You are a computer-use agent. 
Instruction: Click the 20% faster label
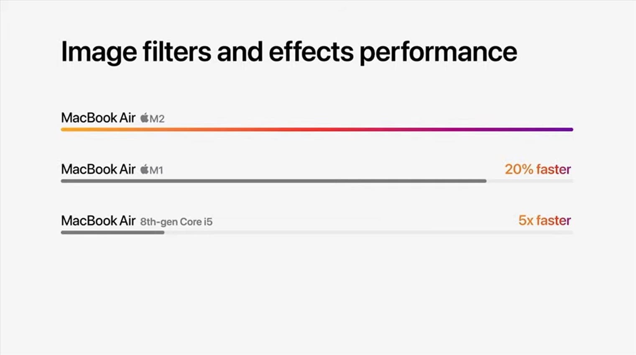(x=538, y=169)
